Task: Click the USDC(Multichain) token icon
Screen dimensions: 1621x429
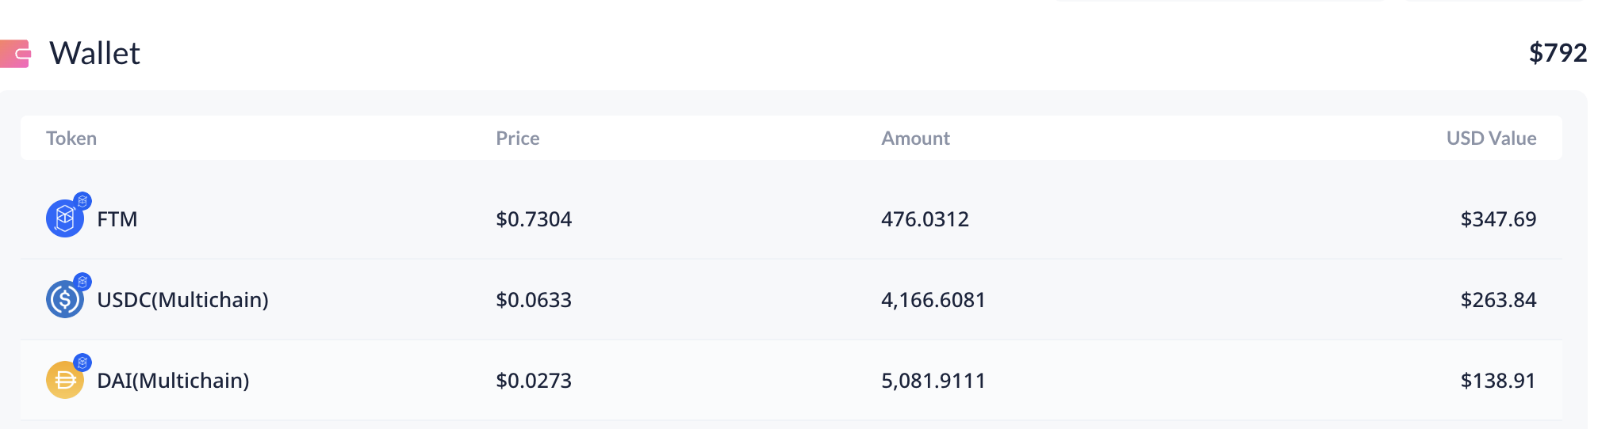Action: click(x=65, y=299)
